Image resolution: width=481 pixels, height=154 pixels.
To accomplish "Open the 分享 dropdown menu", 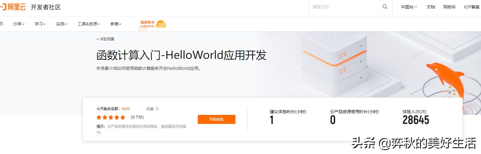I will point(18,24).
